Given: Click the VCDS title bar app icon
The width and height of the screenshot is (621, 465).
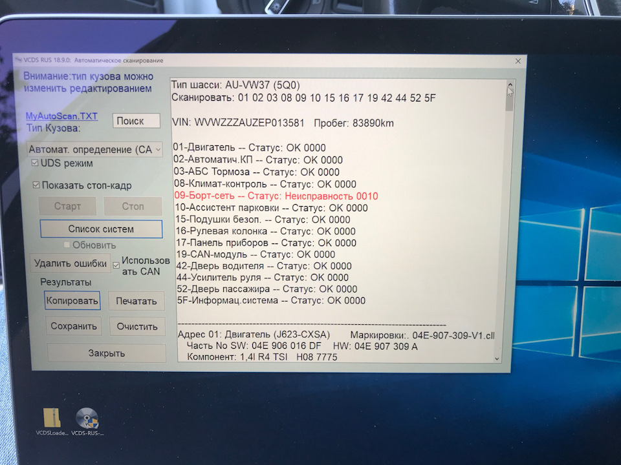Looking at the screenshot, I should (x=18, y=60).
